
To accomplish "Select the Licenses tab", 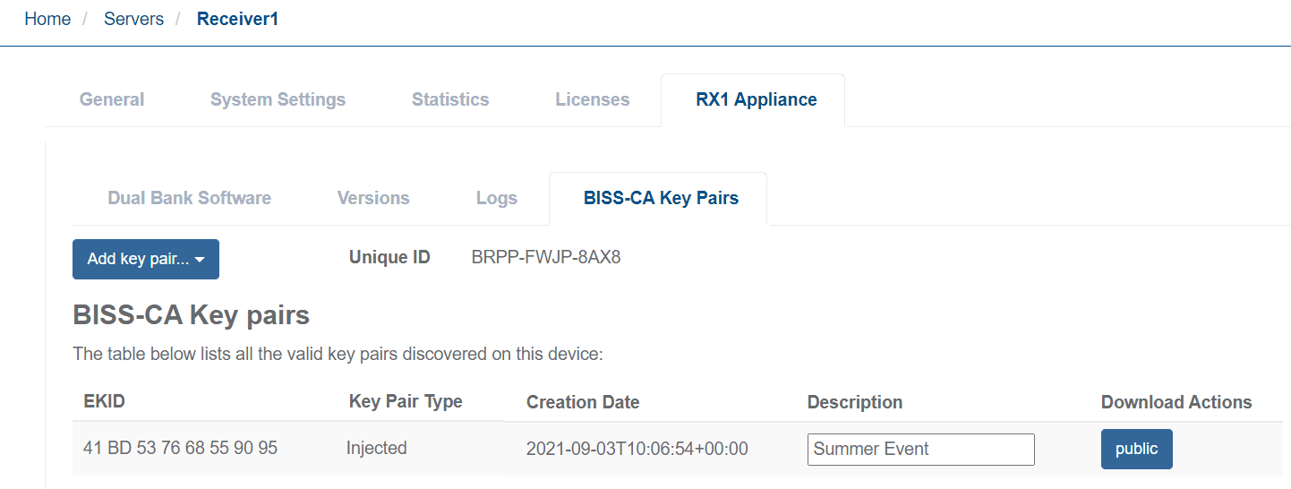I will pos(592,100).
